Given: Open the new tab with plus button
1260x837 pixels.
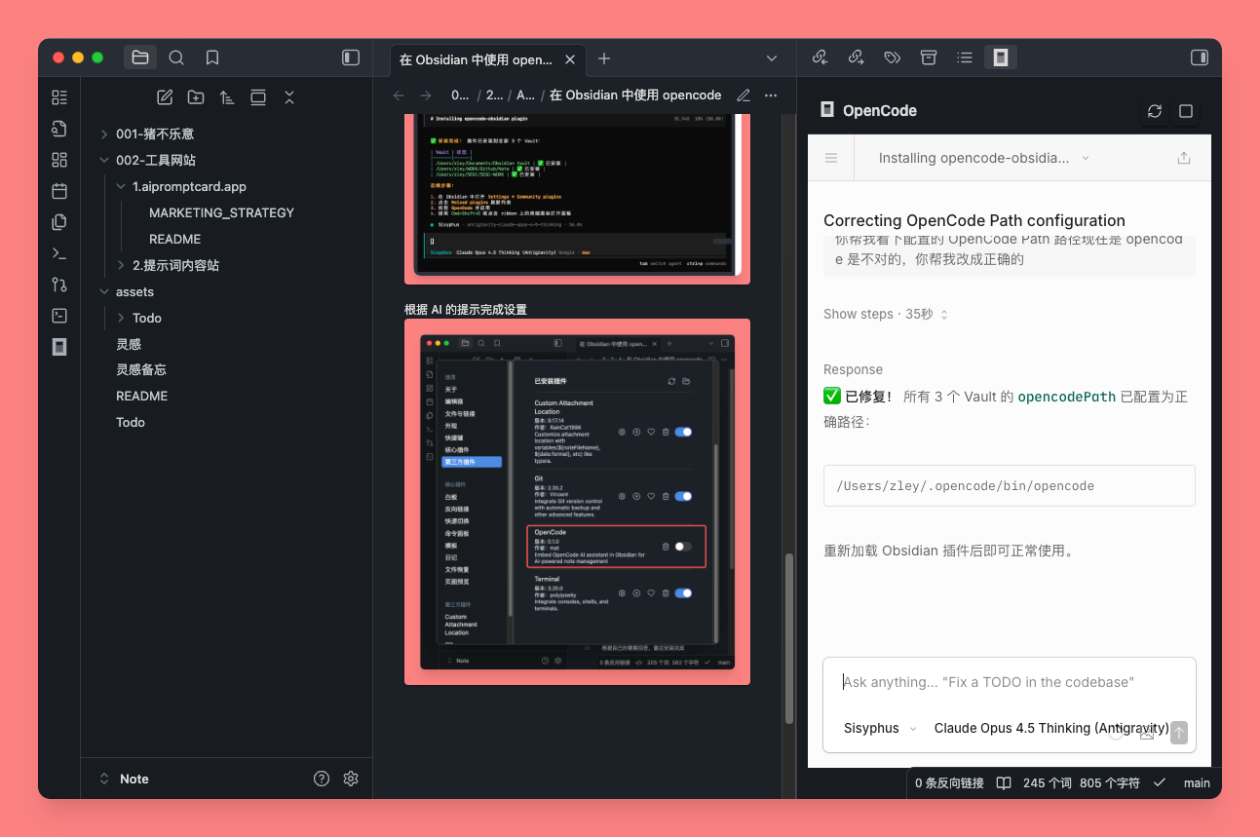Looking at the screenshot, I should pos(604,58).
